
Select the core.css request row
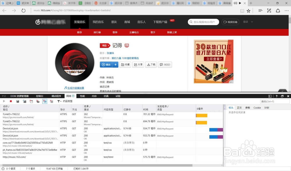point(111,144)
